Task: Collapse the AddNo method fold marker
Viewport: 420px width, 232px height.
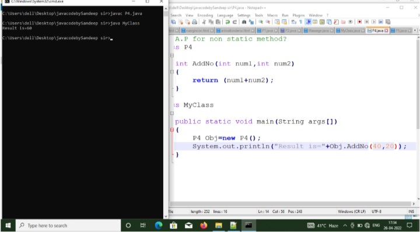Action: [172, 72]
